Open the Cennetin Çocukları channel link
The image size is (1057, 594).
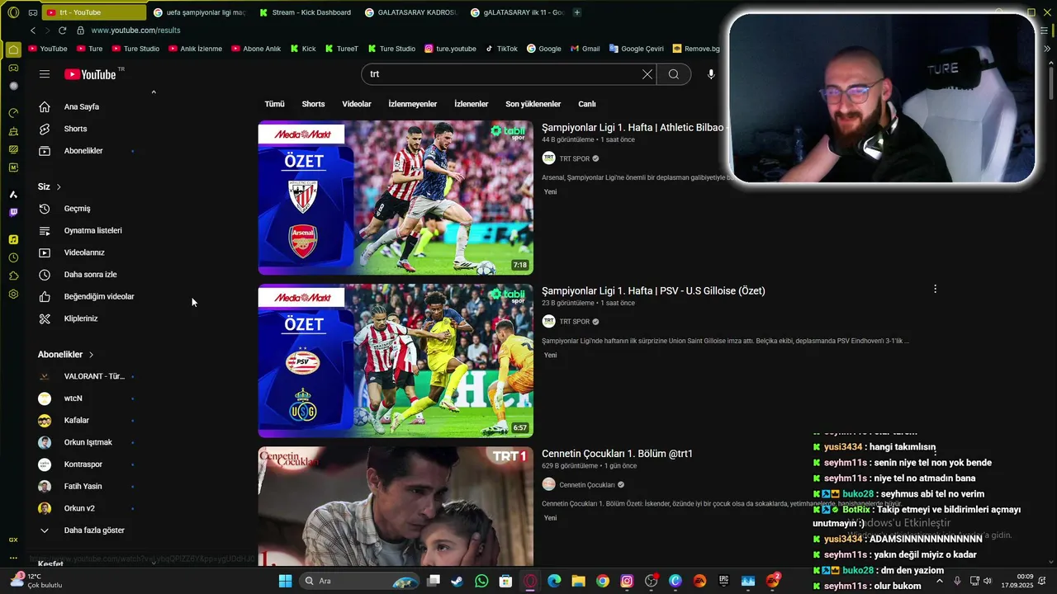click(586, 485)
